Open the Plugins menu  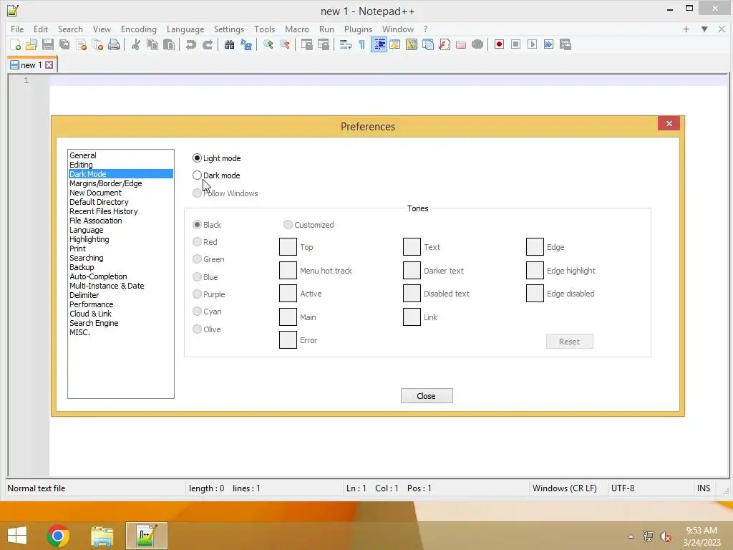coord(358,29)
